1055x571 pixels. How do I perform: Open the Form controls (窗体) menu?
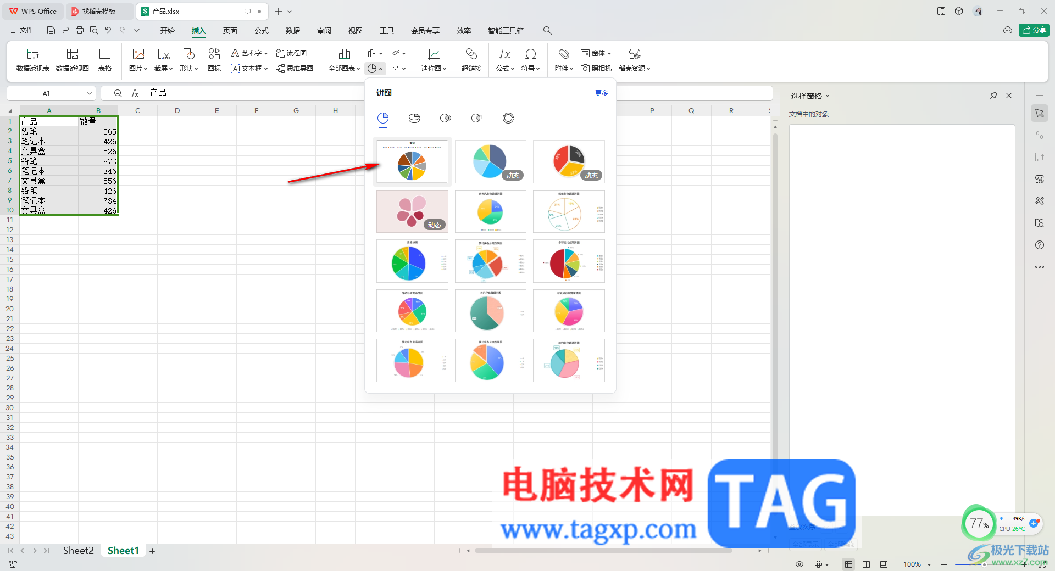click(x=596, y=53)
